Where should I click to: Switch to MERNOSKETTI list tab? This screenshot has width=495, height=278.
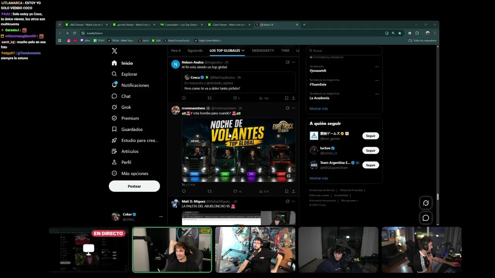coord(263,51)
